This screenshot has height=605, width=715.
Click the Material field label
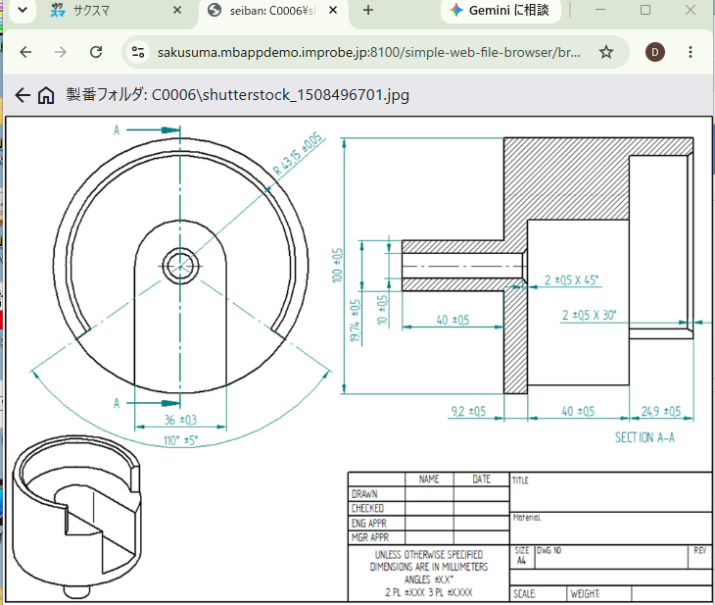point(527,518)
